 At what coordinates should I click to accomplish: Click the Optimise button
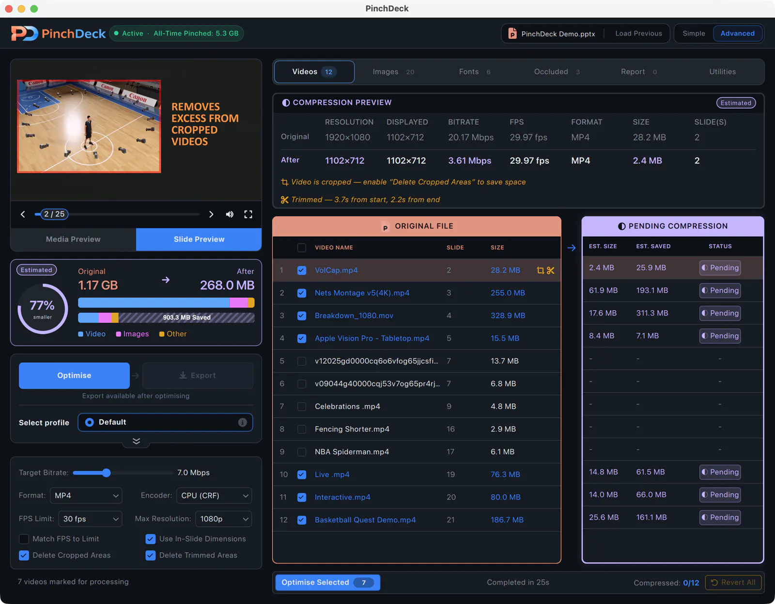click(74, 376)
